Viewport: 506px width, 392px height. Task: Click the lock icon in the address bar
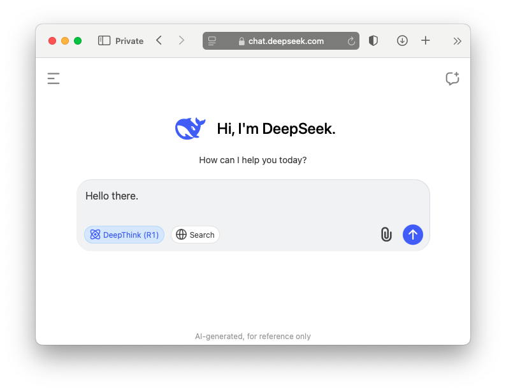pos(242,41)
